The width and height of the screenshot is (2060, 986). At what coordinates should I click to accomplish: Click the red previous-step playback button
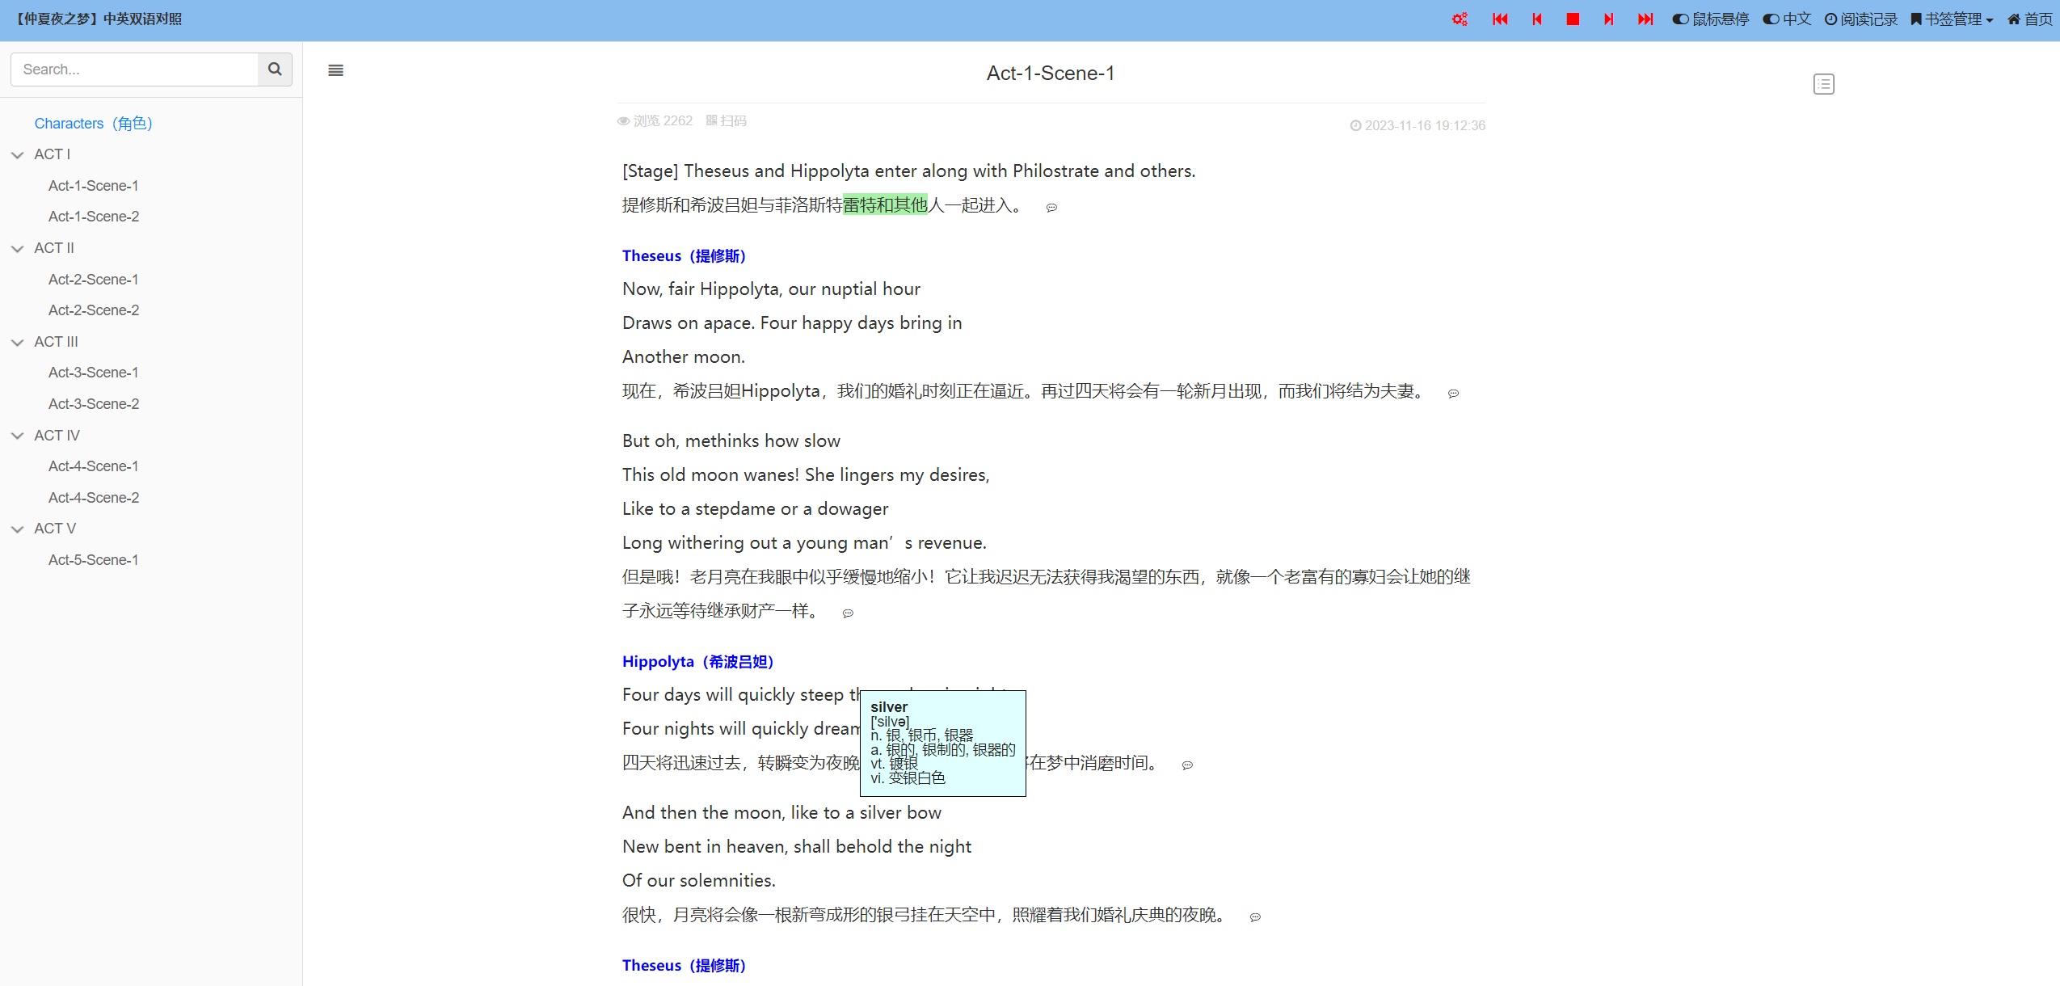pos(1537,19)
